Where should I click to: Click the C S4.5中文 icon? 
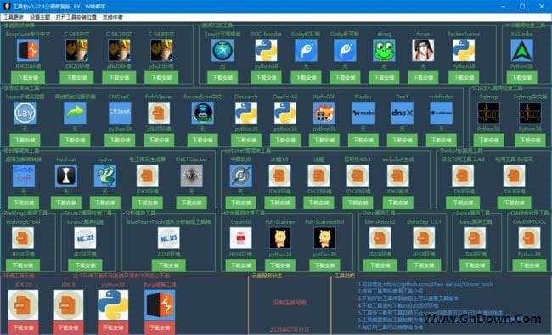[76, 50]
